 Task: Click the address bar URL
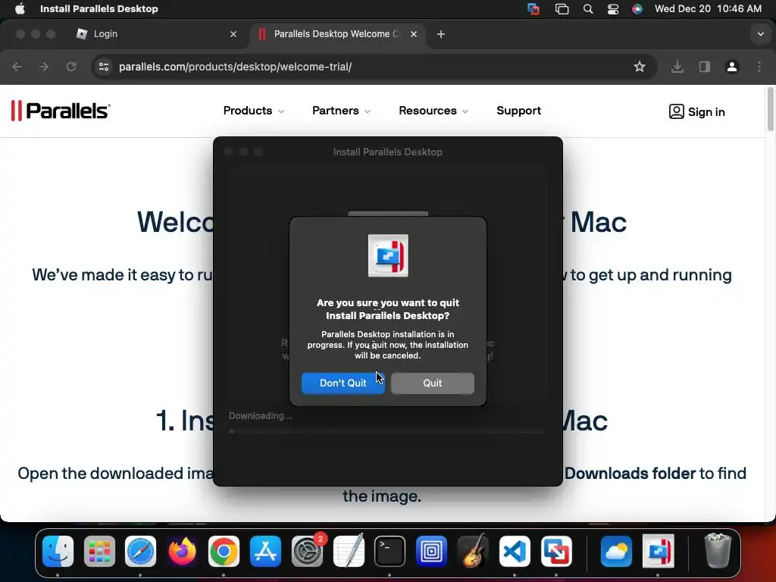236,67
